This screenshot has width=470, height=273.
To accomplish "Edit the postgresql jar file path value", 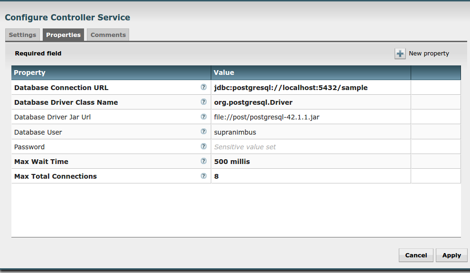I will click(266, 117).
